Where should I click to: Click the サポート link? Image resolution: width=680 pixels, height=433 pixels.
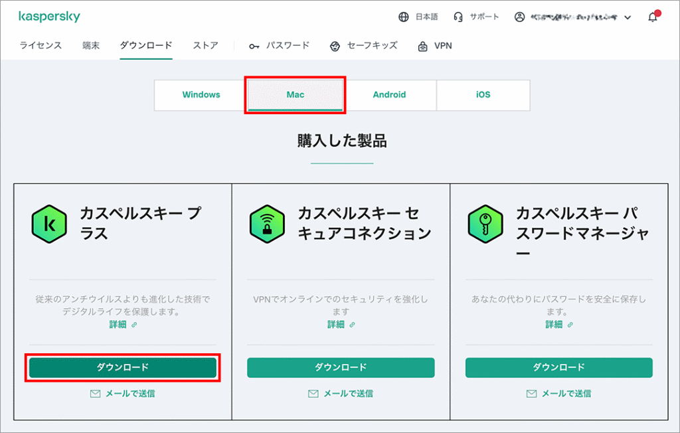(484, 17)
